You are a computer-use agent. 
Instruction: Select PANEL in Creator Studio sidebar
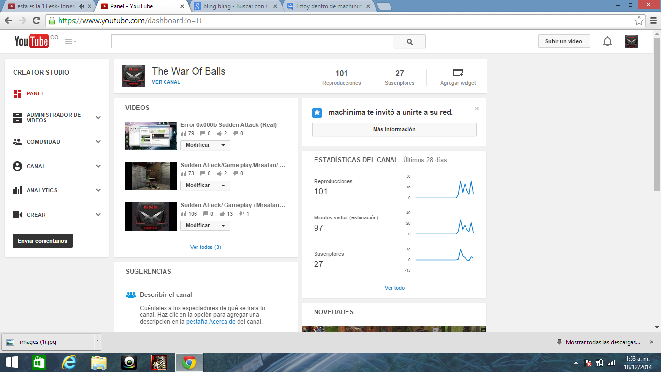pyautogui.click(x=35, y=93)
